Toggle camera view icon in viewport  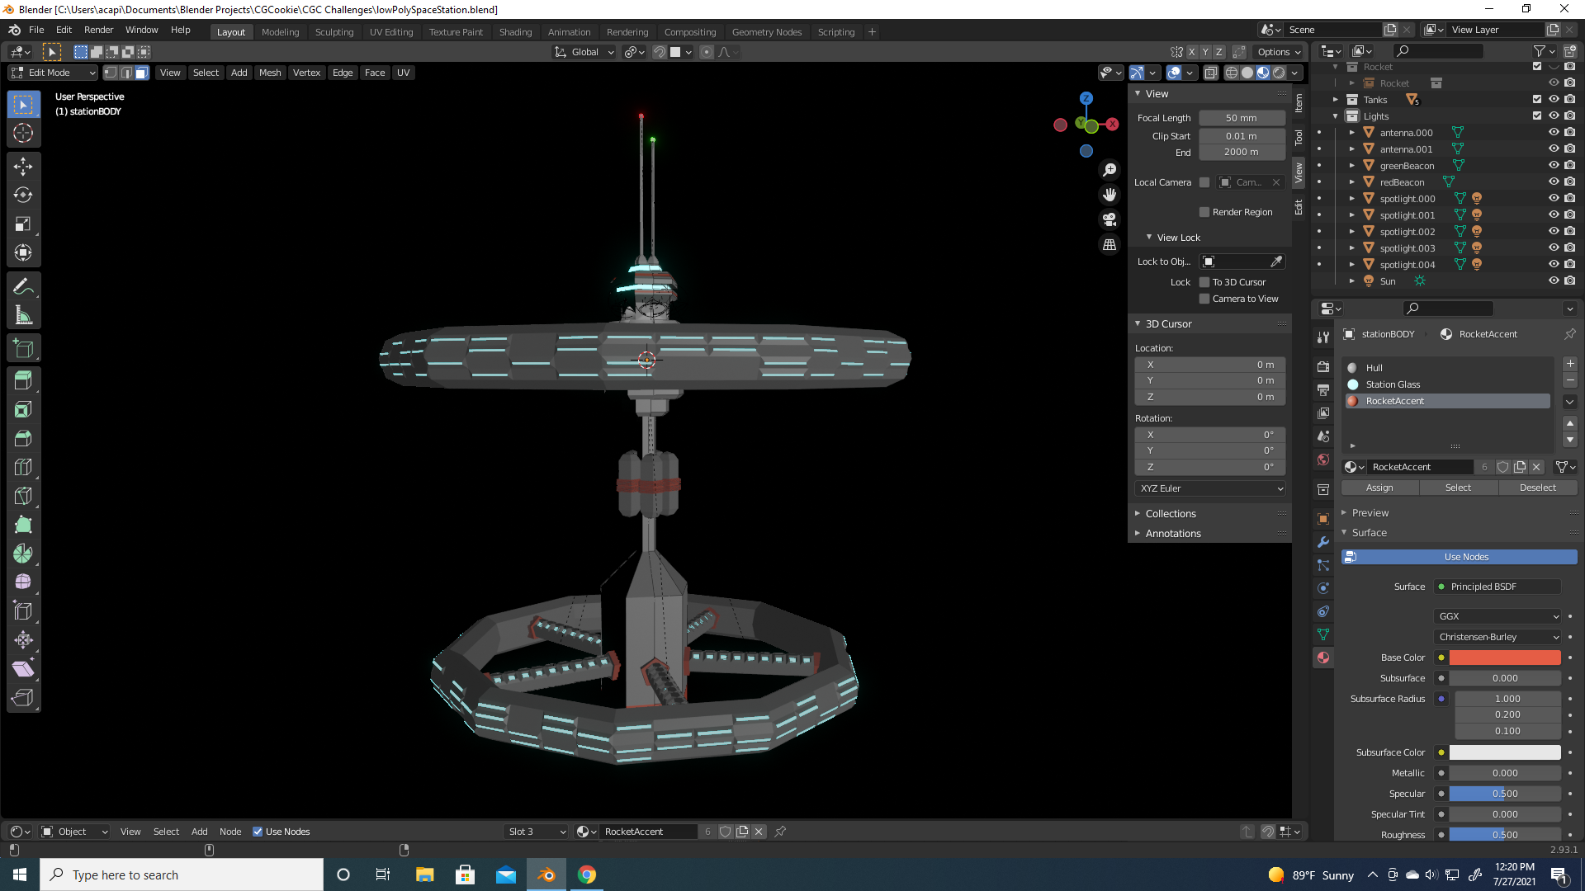pos(1109,219)
